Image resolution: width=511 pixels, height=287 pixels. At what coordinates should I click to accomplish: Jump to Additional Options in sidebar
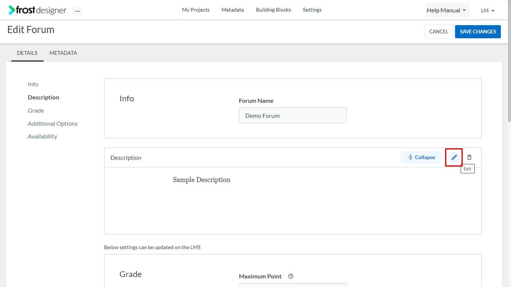53,124
